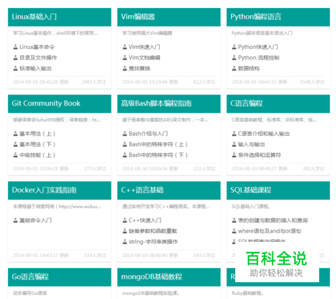Screen dimensions: 336x299
Task: Open the Linux基本命令 lesson
Action: coord(37,47)
